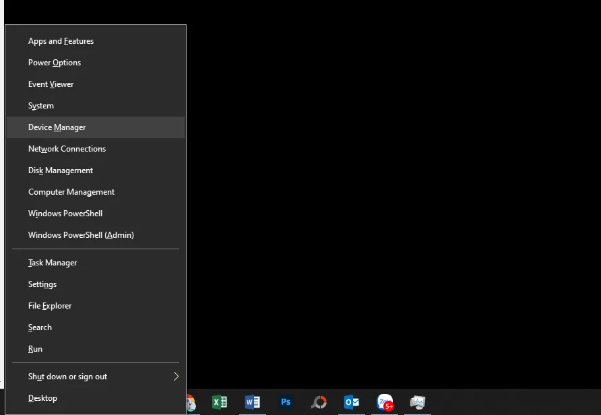
Task: Open Outlook from the taskbar
Action: coord(352,402)
